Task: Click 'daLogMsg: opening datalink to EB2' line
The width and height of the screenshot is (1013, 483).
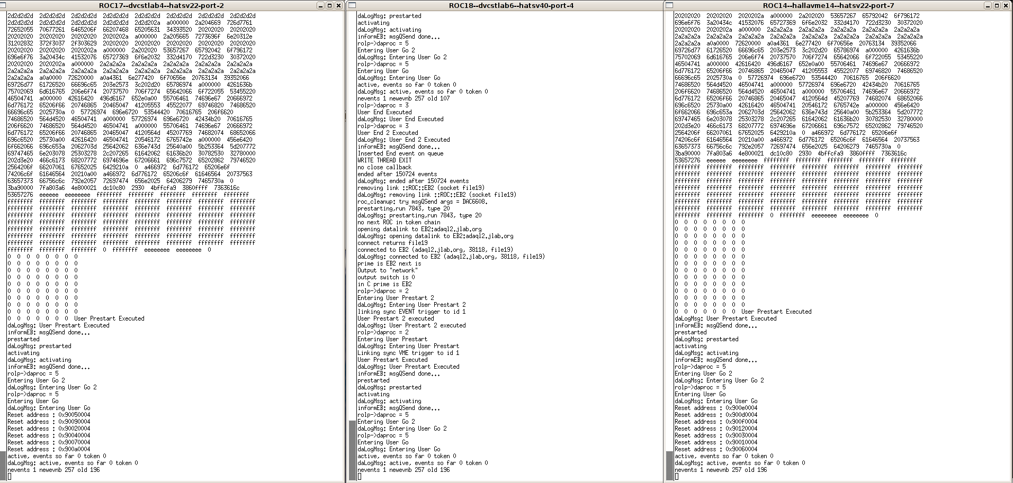Action: point(435,236)
